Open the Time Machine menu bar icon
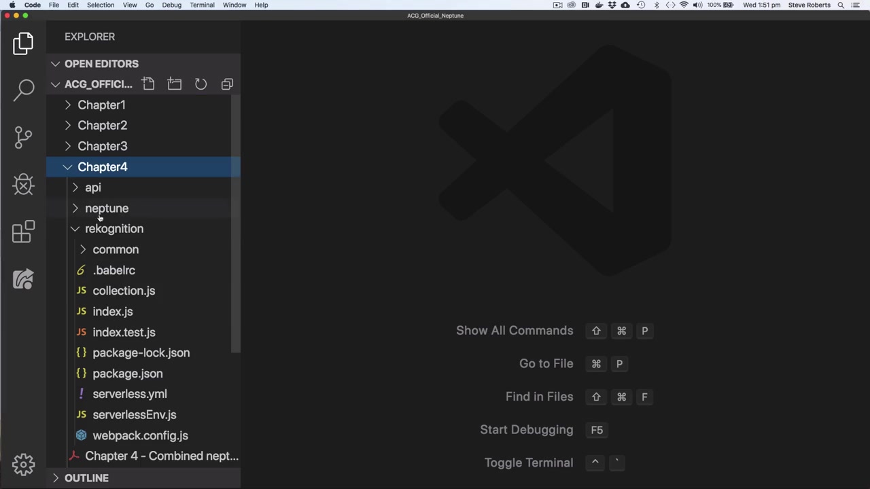 (x=641, y=5)
